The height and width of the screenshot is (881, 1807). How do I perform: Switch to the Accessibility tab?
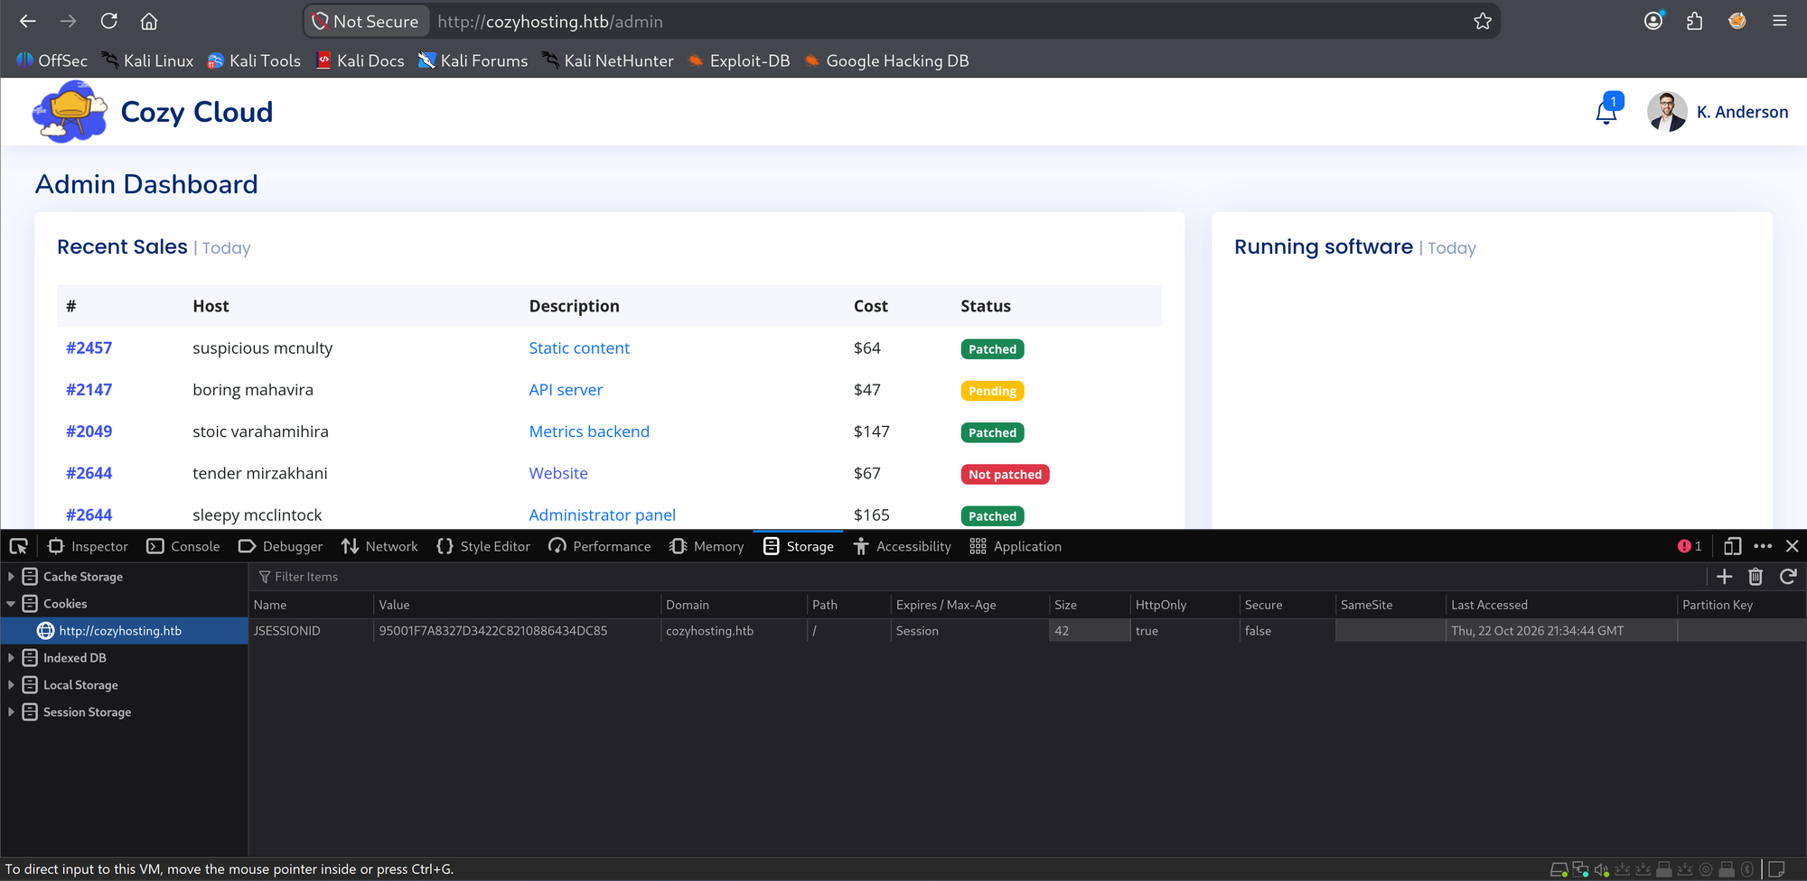[x=902, y=546]
